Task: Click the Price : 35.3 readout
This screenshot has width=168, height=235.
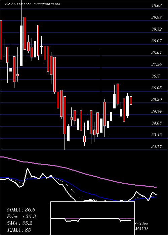Action: click(22, 217)
